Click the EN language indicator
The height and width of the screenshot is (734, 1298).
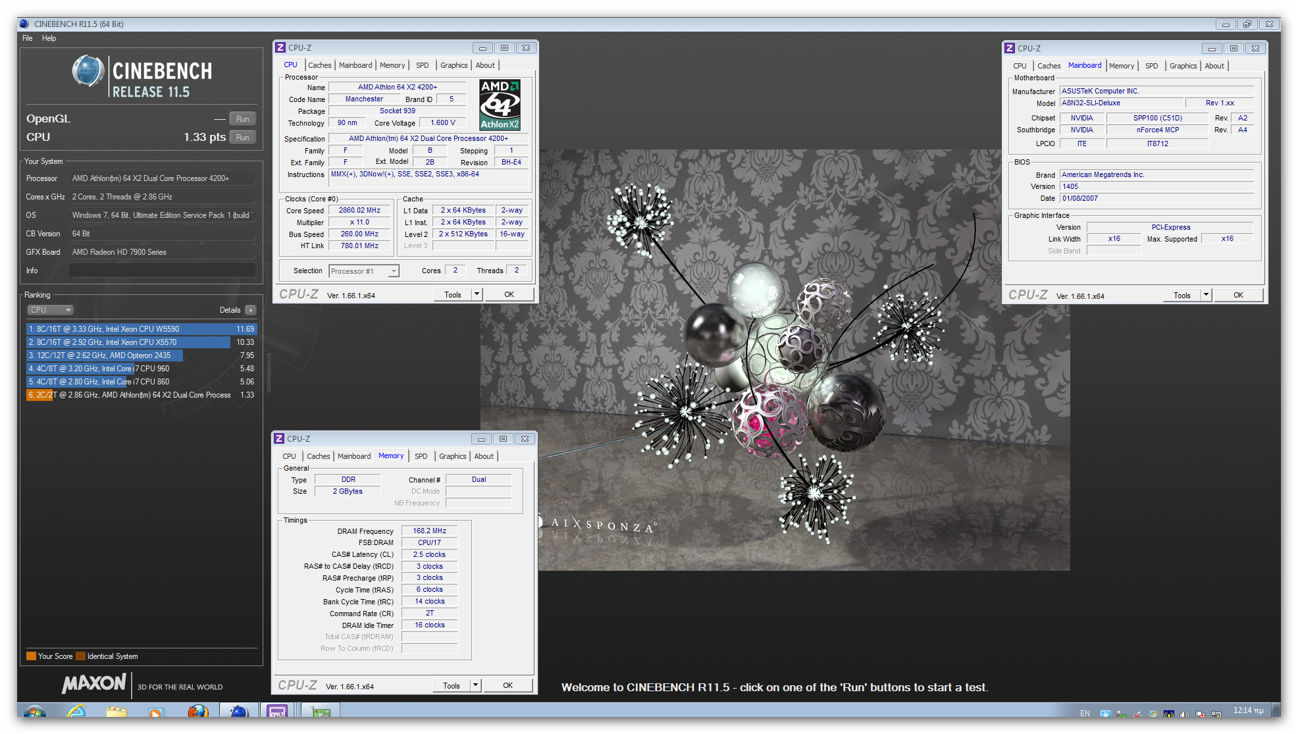pos(1085,713)
